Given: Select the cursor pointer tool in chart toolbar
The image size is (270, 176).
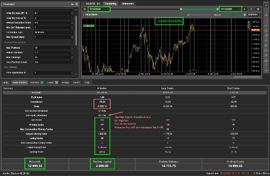Looking at the screenshot, I should (266, 5).
